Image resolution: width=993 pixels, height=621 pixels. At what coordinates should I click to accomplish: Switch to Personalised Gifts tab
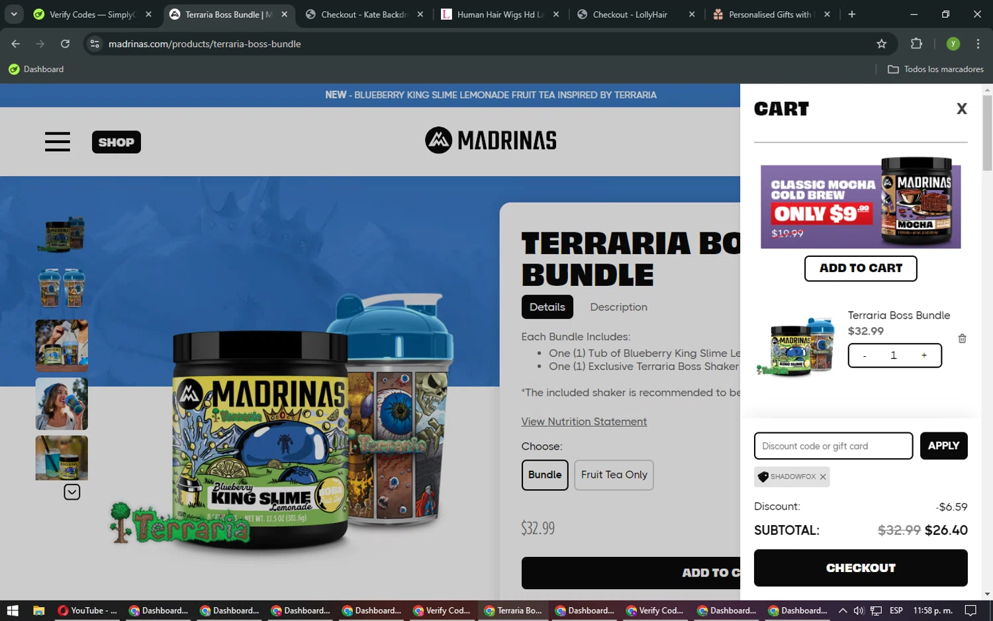pyautogui.click(x=771, y=14)
